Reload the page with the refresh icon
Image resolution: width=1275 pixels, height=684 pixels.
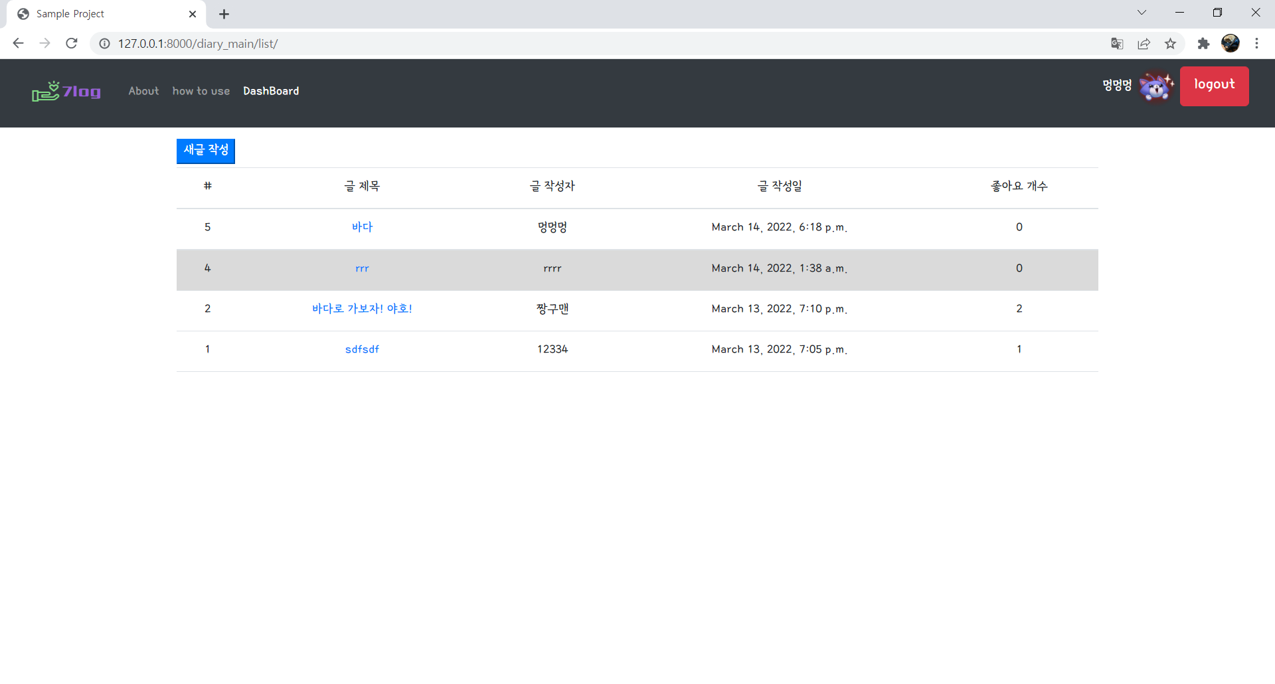tap(72, 43)
